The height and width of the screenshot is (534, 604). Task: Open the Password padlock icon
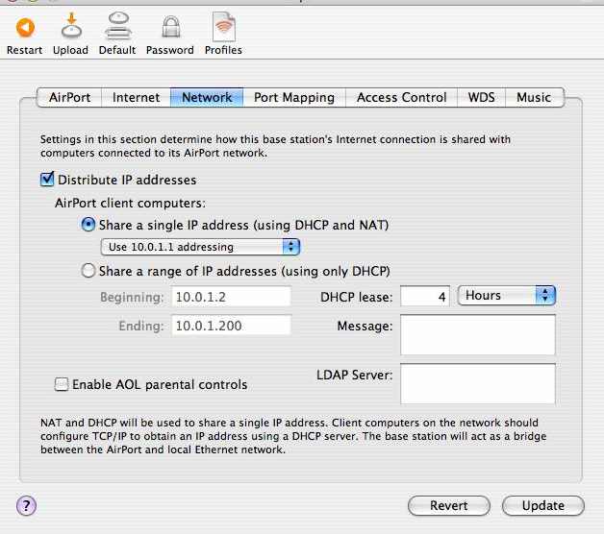(170, 27)
